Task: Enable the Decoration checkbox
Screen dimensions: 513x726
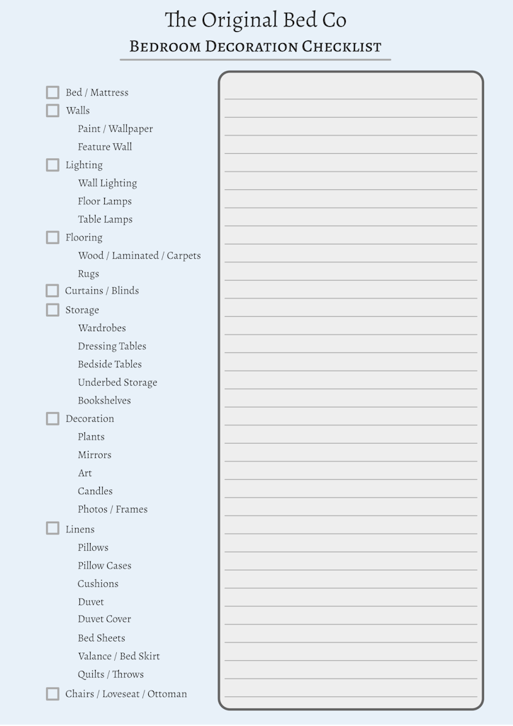Action: pyautogui.click(x=52, y=419)
